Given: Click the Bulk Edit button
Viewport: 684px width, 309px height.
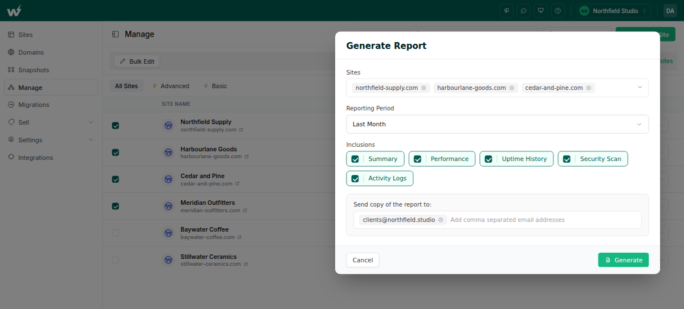Looking at the screenshot, I should 137,61.
